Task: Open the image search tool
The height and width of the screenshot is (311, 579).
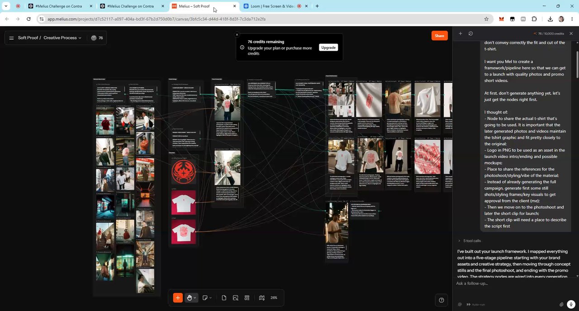Action: click(236, 298)
